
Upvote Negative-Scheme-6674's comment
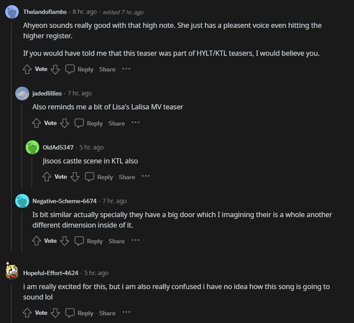coord(37,241)
